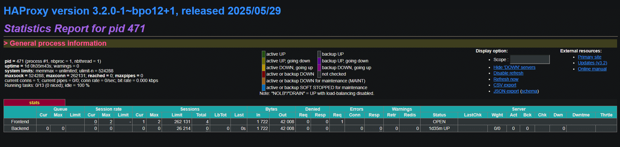This screenshot has height=147, width=620.
Task: Click Refresh now link
Action: 506,79
